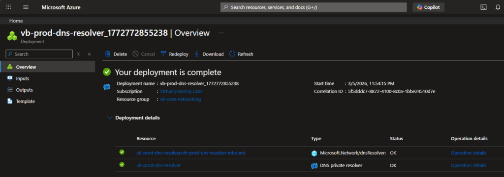
Task: Focus the global search resources field
Action: (x=314, y=7)
